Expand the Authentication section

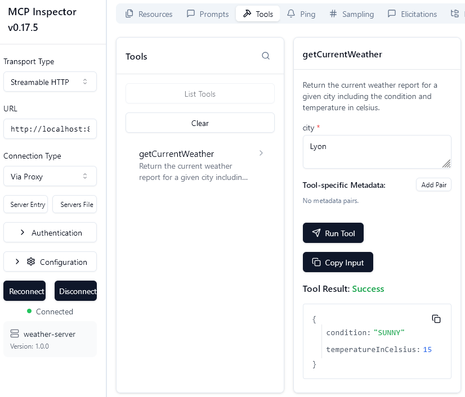(50, 232)
